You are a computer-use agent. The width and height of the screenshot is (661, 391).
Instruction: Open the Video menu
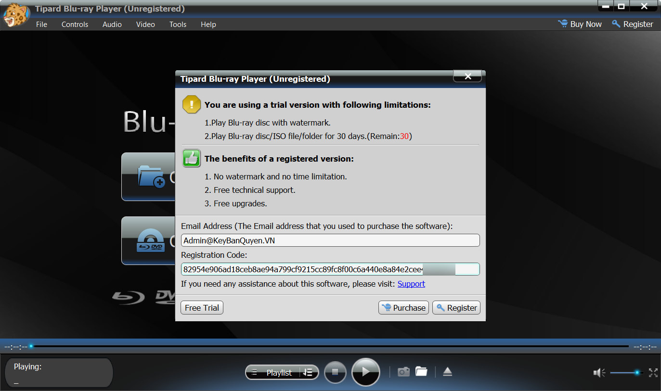click(x=145, y=24)
